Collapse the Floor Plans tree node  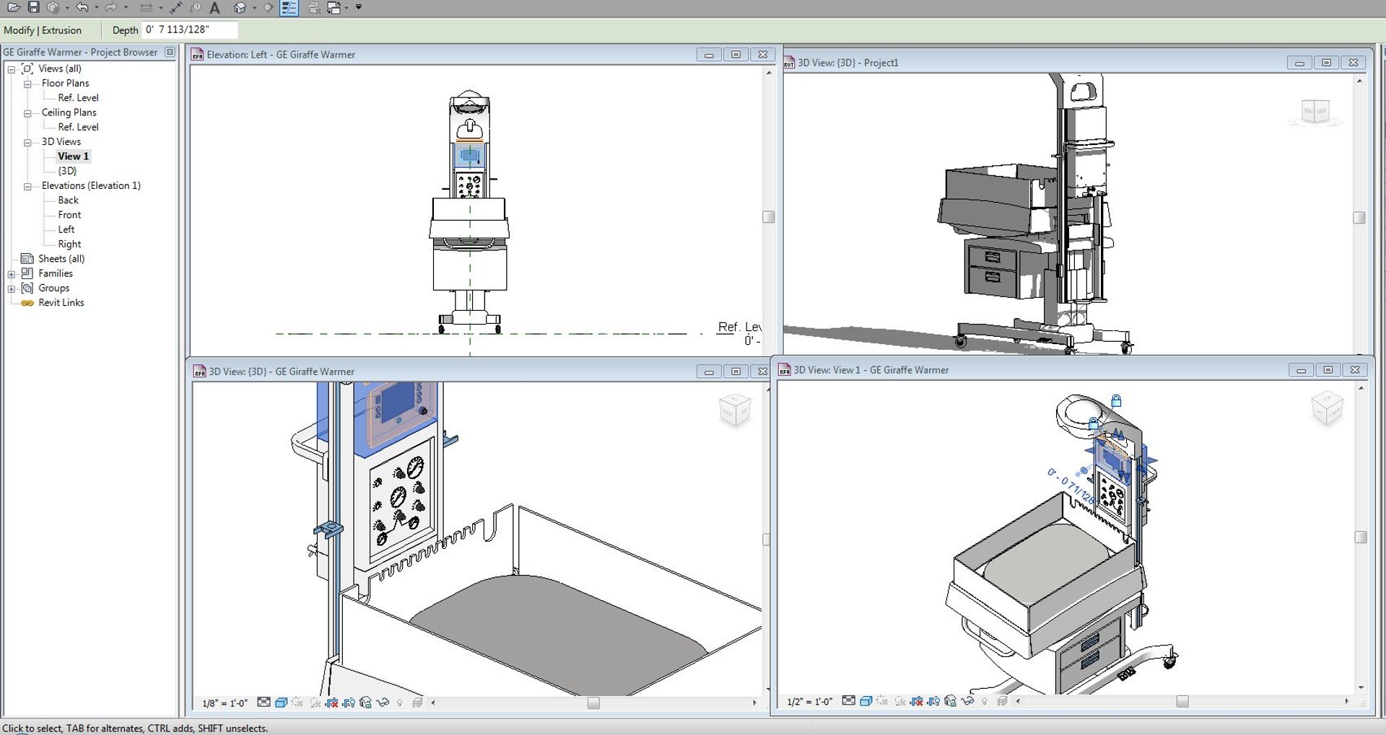pos(27,84)
